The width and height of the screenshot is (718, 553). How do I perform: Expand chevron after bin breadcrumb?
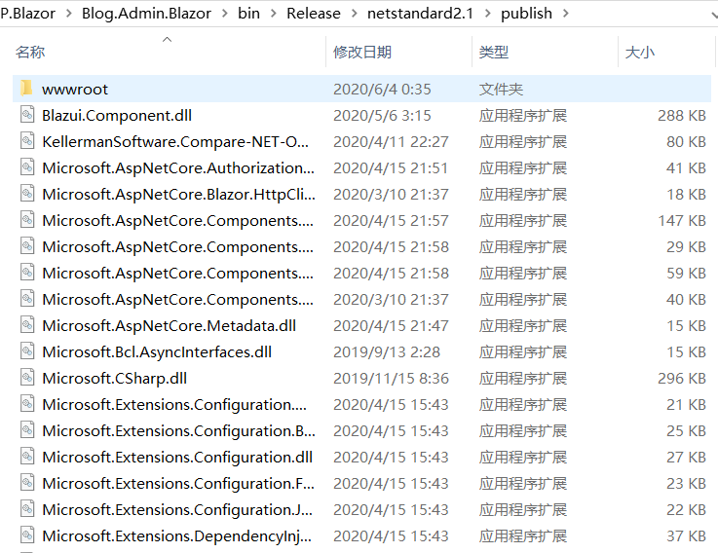(274, 14)
